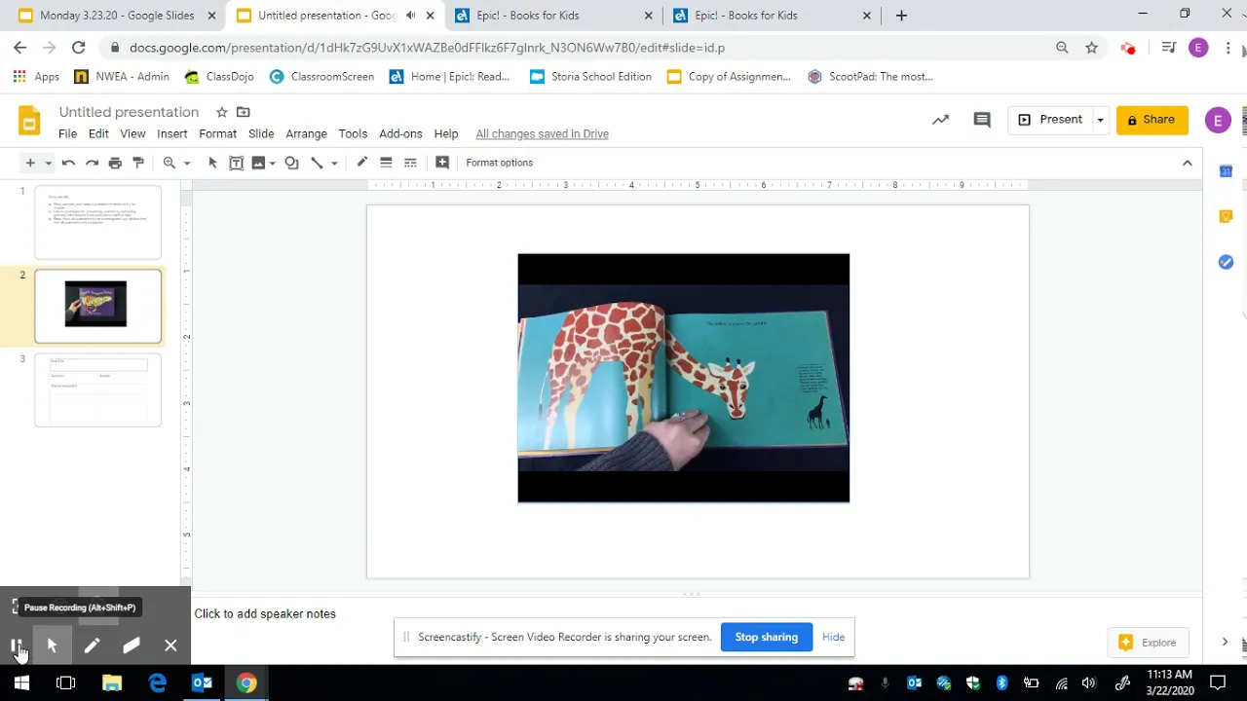Rename the 'Untitled presentation' title
The width and height of the screenshot is (1247, 701).
[129, 112]
